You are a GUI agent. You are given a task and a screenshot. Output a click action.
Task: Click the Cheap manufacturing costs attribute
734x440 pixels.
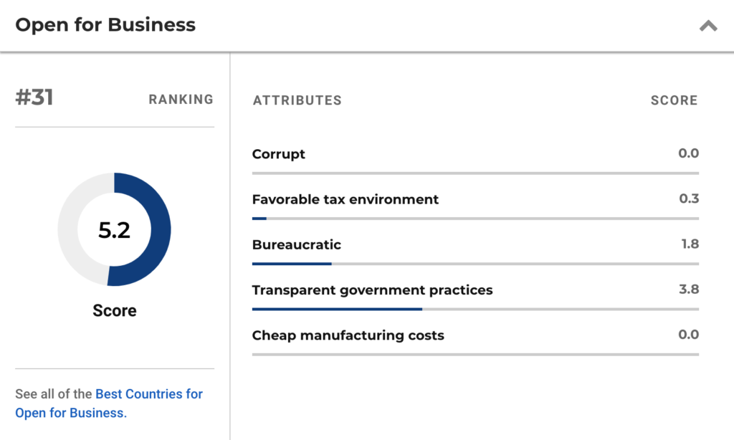click(x=348, y=335)
